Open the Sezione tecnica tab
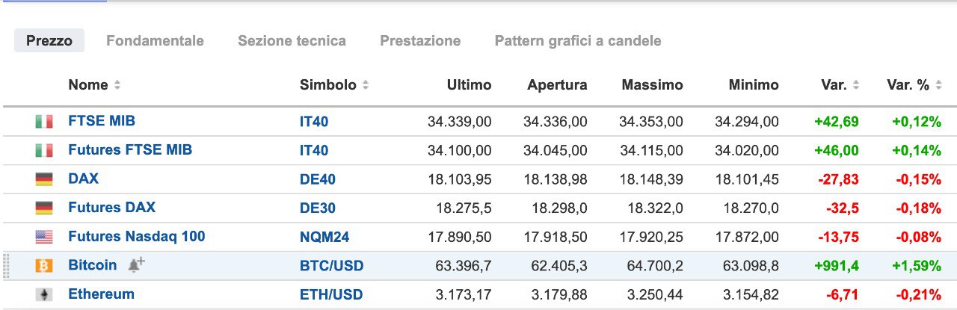This screenshot has height=310, width=957. (x=292, y=41)
